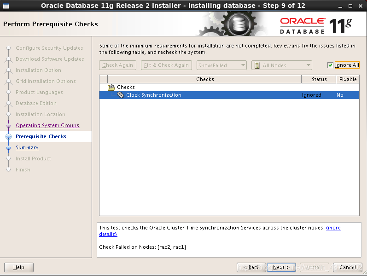Click the Check Failed on Nodes text

pyautogui.click(x=143, y=247)
